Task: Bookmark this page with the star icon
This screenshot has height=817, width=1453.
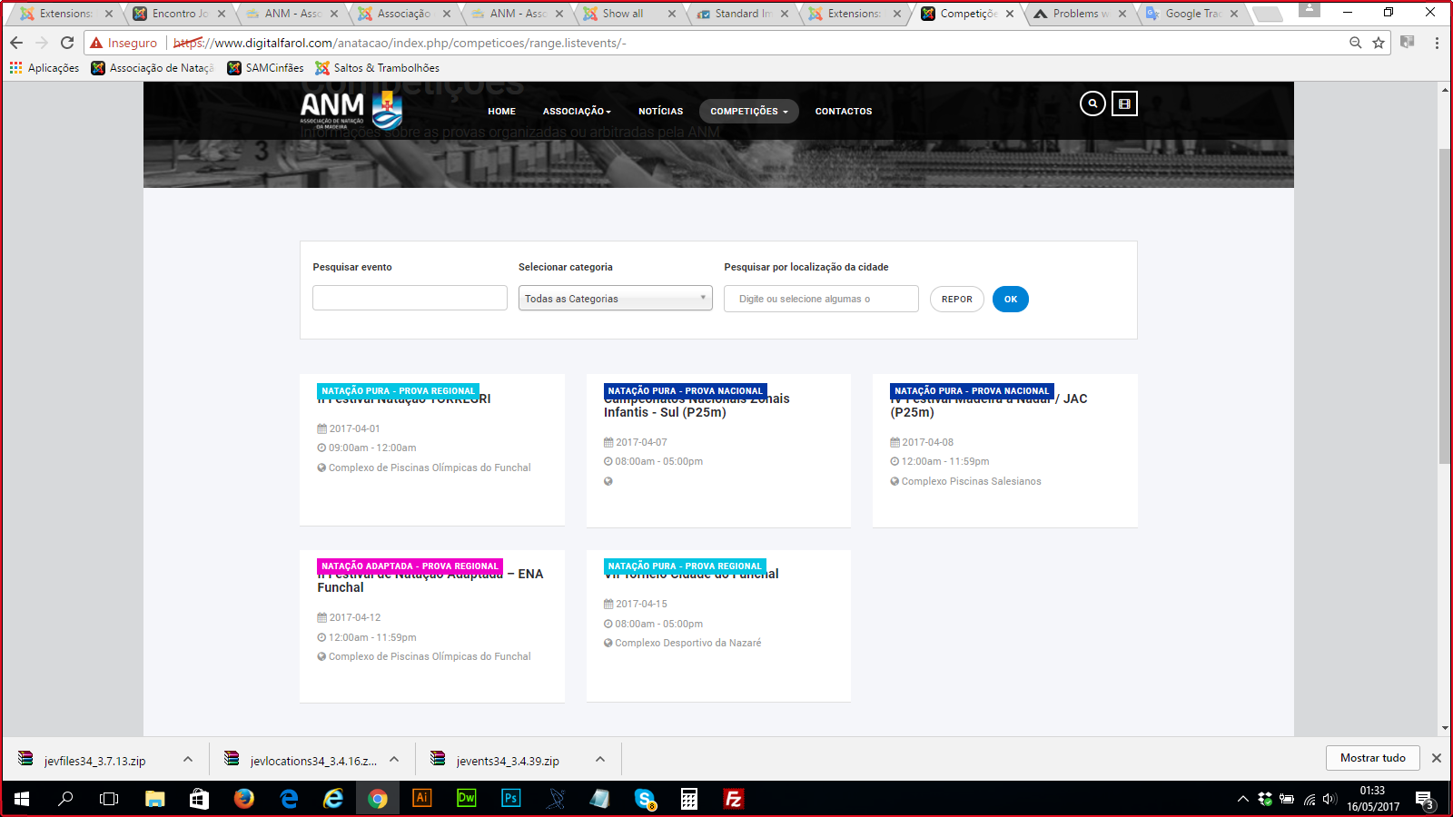Action: [x=1379, y=43]
